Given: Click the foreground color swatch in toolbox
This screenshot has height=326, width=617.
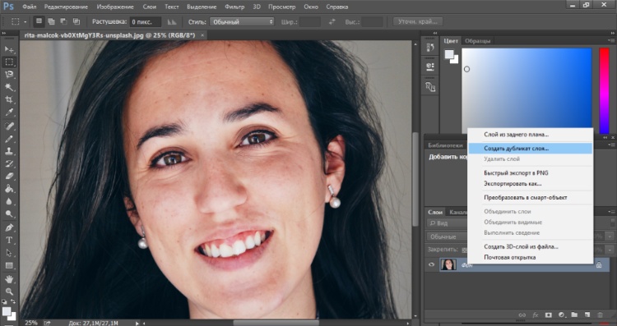Looking at the screenshot, I should click(7, 311).
